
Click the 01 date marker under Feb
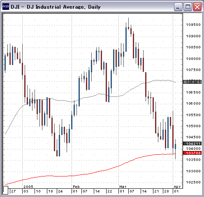click(75, 191)
